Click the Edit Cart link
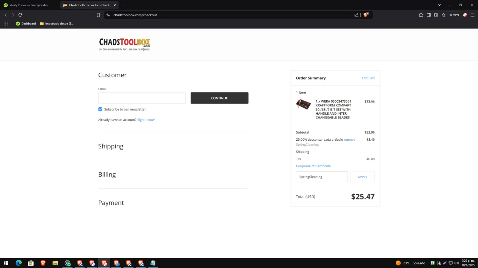This screenshot has width=478, height=268. pos(368,78)
